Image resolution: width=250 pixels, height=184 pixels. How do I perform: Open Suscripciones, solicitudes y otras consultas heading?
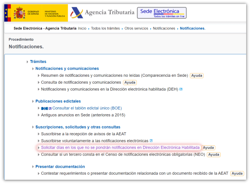[78, 127]
